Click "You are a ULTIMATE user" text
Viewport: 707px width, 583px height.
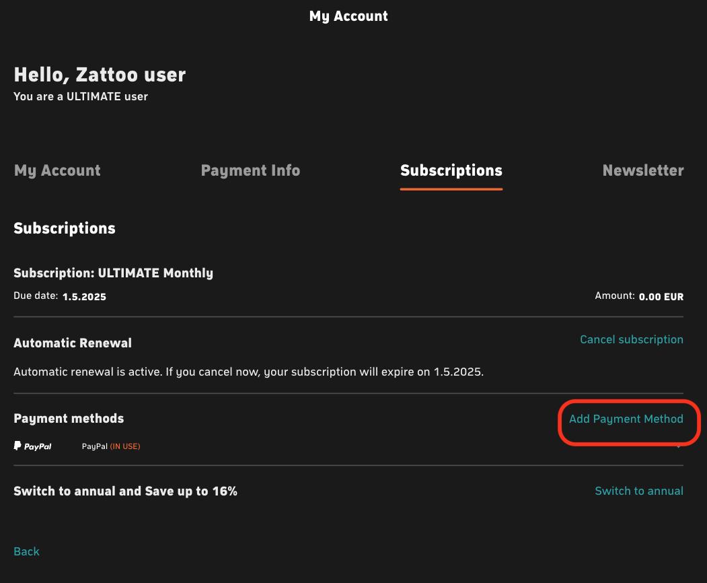81,96
